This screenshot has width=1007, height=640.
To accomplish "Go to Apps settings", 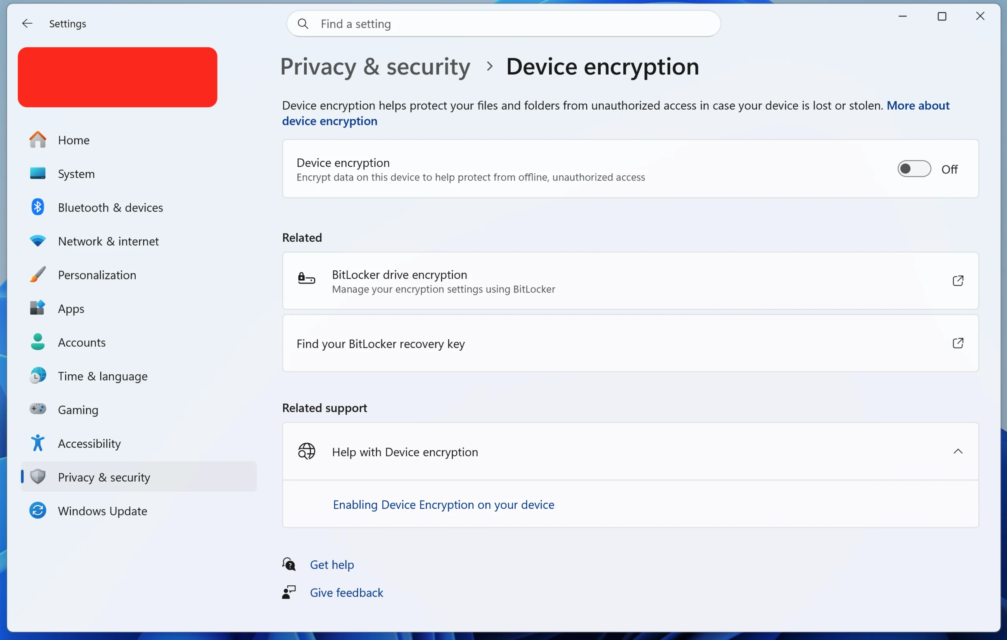I will (139, 308).
